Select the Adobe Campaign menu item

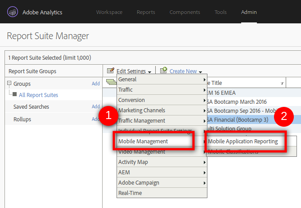162,183
